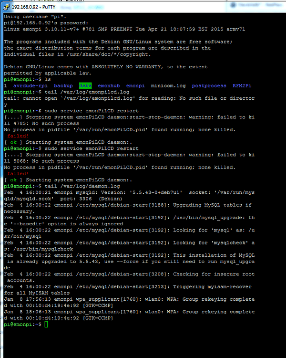Click the second red "failed!" message
Viewport: 286px width, 358px height.
pos(18,174)
